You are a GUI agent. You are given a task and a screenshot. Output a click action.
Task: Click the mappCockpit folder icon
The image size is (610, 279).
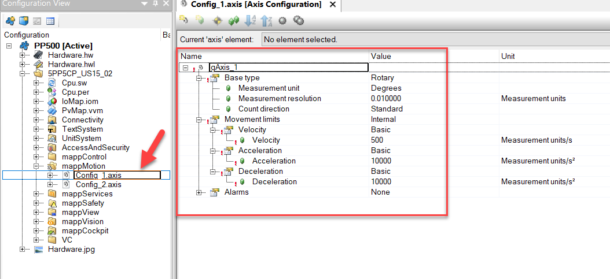pos(52,231)
